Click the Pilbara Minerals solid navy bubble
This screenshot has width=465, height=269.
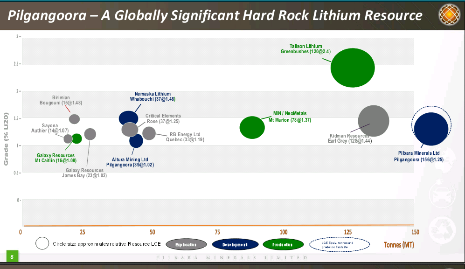(x=431, y=129)
